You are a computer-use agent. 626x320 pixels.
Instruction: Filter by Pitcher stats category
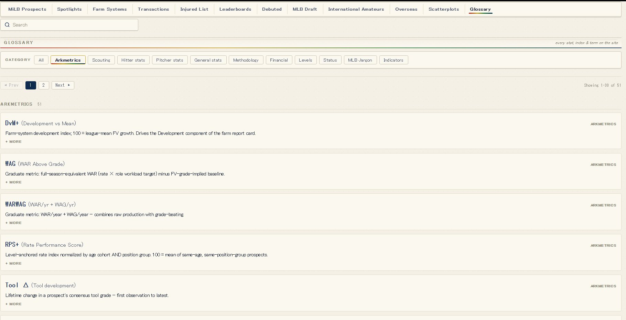click(x=170, y=60)
